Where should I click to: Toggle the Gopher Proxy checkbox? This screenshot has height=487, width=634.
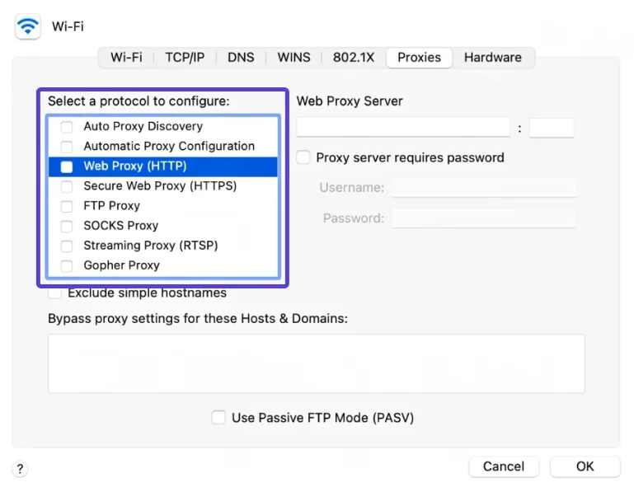click(x=67, y=265)
